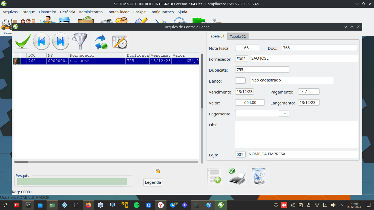The width and height of the screenshot is (374, 210).
Task: Click the Pesquisa search field
Action: 72,182
